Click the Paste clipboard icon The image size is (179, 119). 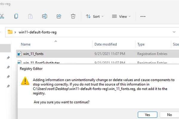pos(30,16)
